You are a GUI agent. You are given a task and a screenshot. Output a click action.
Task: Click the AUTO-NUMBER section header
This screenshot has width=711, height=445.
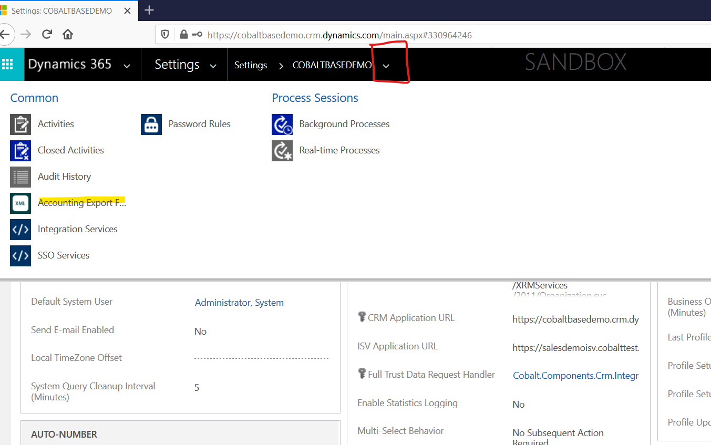pos(180,434)
